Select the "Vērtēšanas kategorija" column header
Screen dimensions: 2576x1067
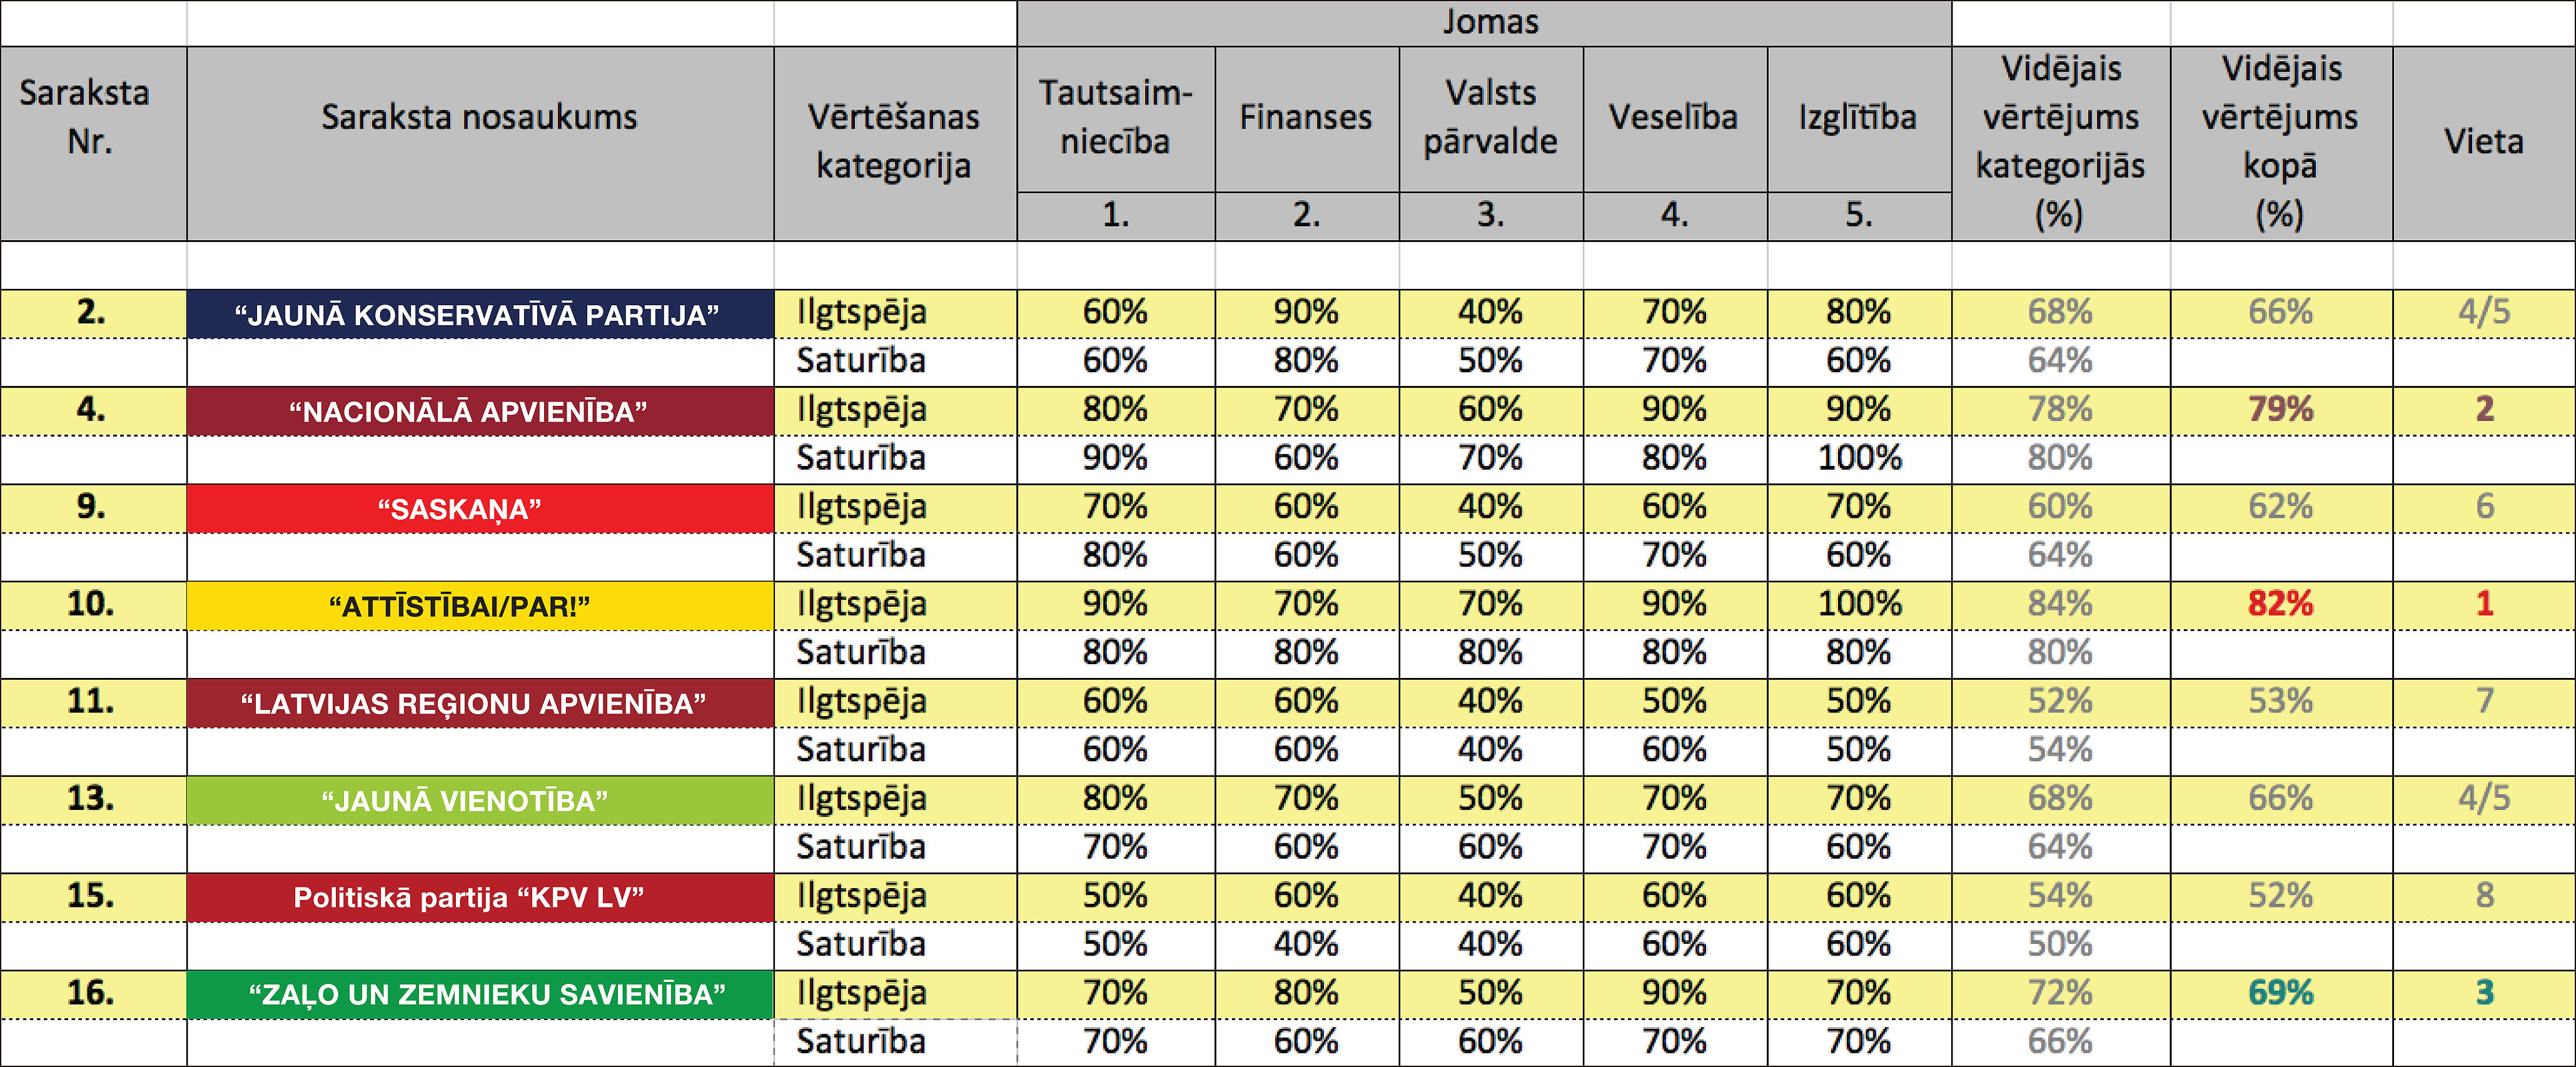coord(895,143)
